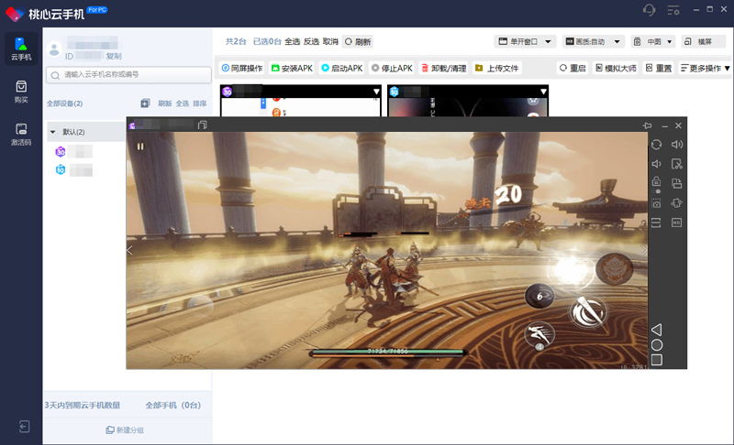Create a new group with 新建分组
This screenshot has width=734, height=445.
[125, 430]
